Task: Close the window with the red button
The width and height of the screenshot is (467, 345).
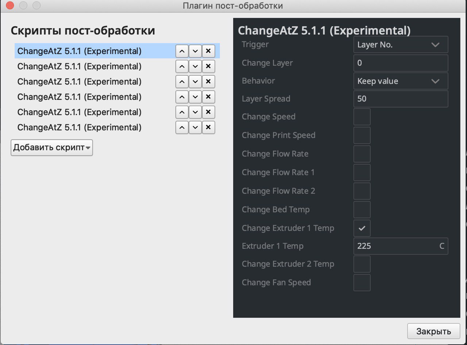Action: tap(10, 5)
